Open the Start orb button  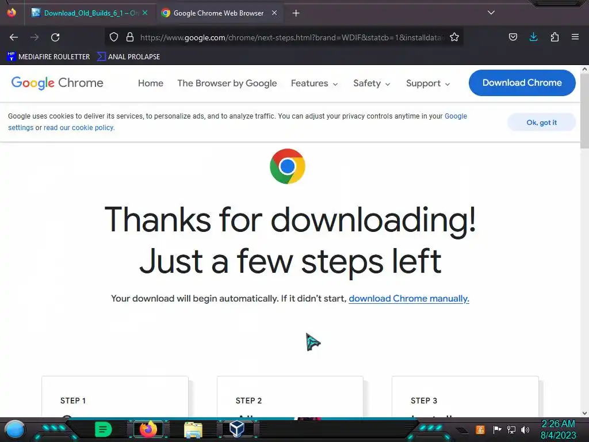pos(15,429)
